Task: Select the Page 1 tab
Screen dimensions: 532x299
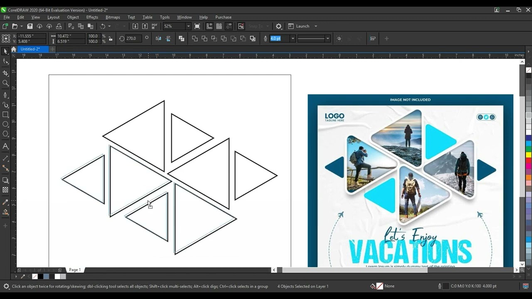Action: pos(75,270)
